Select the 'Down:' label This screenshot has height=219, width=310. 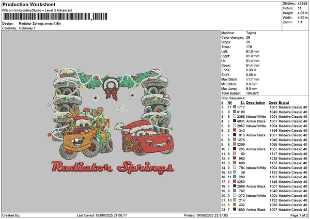tap(226, 66)
